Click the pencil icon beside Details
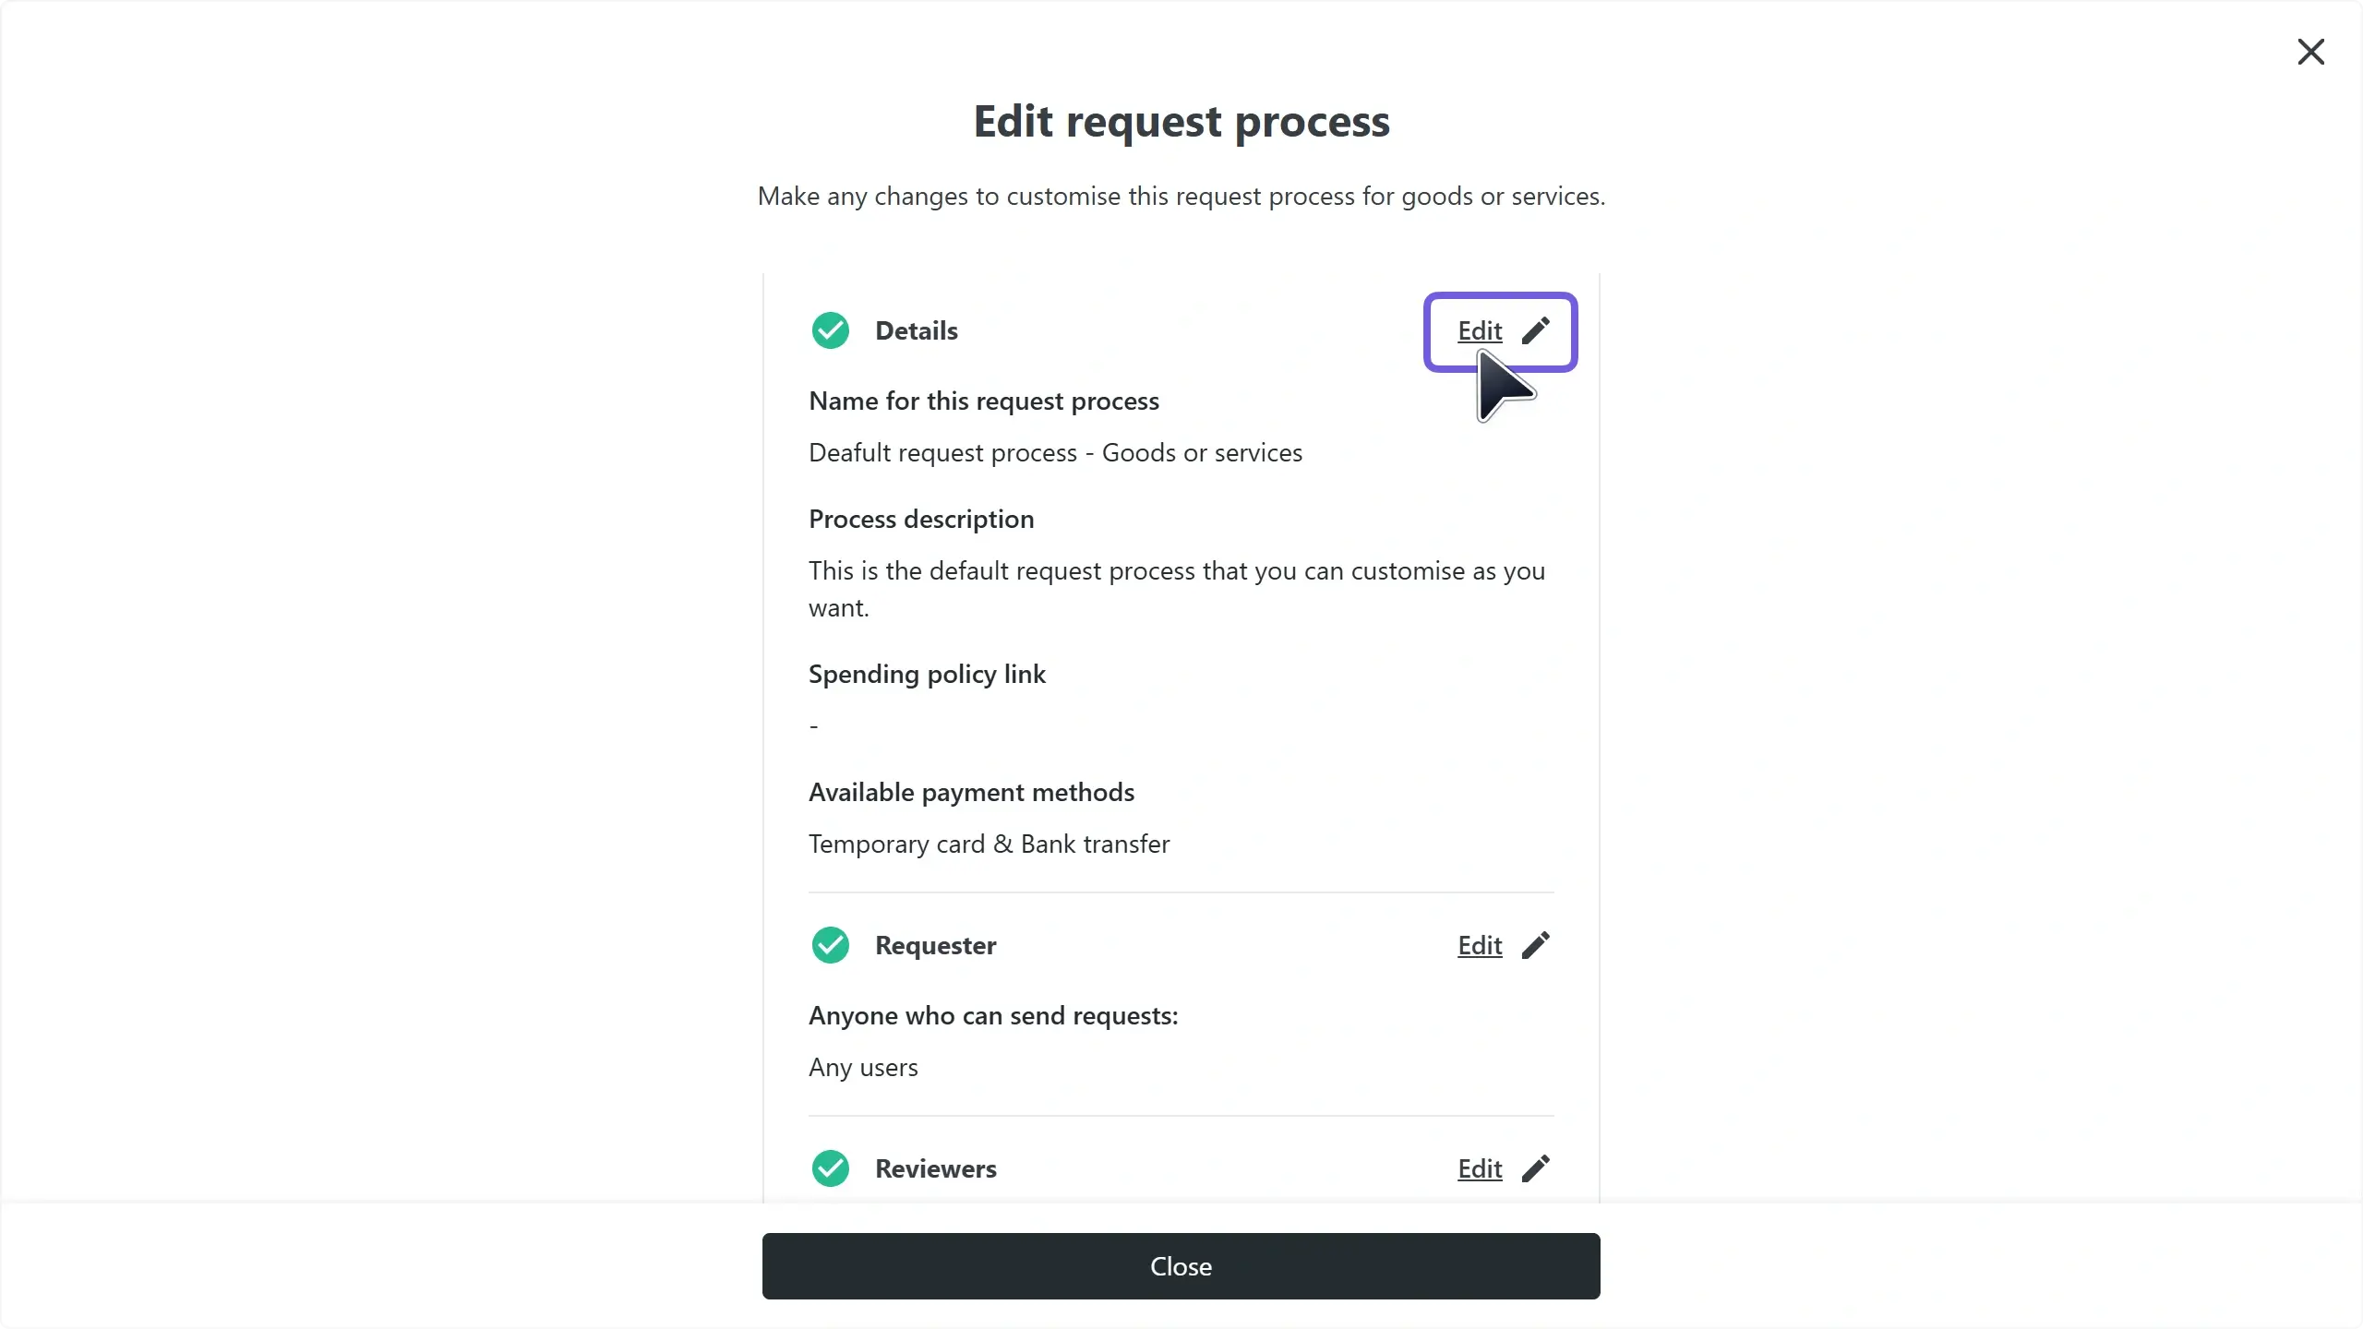 point(1536,330)
